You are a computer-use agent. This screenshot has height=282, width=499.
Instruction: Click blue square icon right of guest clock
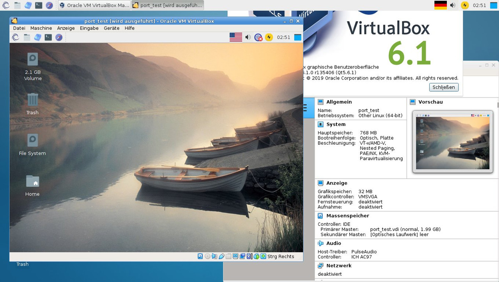pyautogui.click(x=297, y=37)
